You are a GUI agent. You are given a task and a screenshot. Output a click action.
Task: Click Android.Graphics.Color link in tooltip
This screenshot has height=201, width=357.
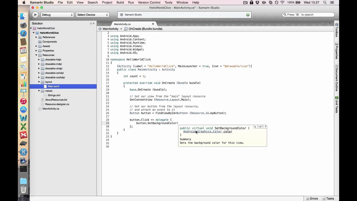(202, 131)
